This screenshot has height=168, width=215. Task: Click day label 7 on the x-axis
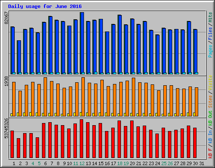tap(52, 163)
